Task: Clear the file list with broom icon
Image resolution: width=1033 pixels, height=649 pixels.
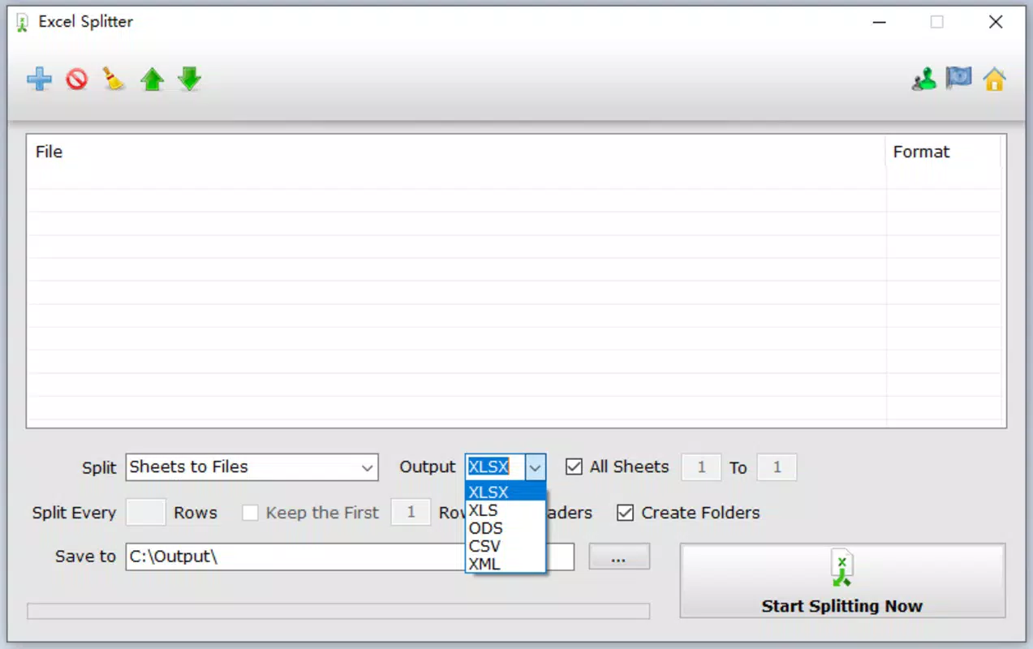Action: 114,79
